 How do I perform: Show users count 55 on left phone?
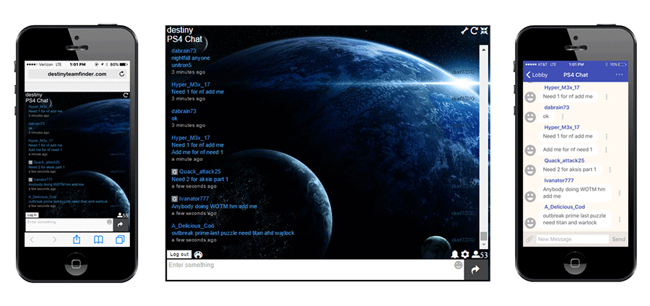[x=123, y=215]
